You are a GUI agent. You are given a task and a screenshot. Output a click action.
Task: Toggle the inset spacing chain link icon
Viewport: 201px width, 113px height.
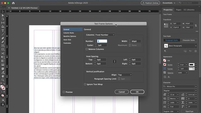click(114, 62)
